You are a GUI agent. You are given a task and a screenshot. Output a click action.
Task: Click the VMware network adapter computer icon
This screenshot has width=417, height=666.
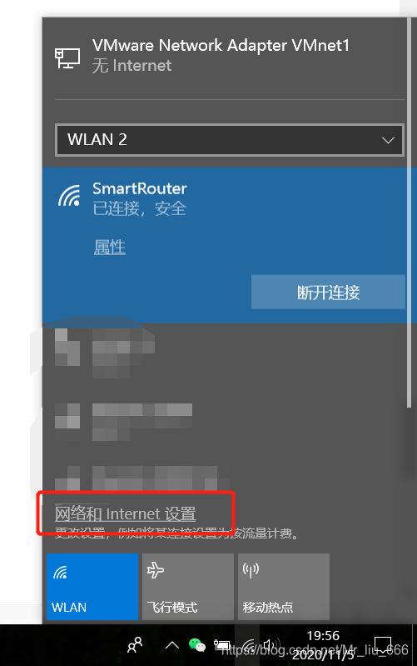click(x=67, y=58)
